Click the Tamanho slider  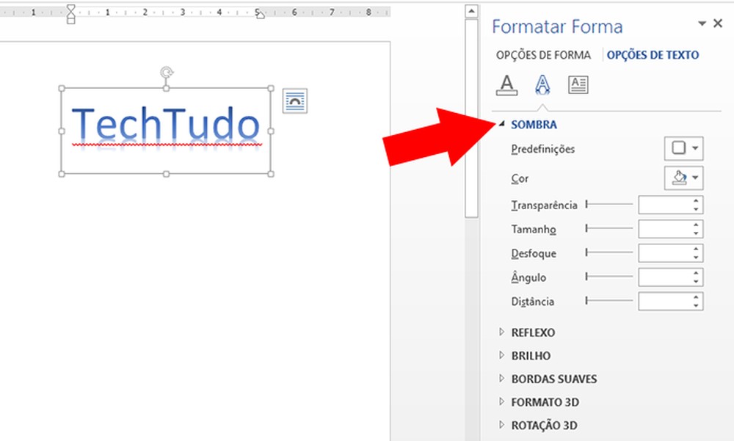(609, 228)
